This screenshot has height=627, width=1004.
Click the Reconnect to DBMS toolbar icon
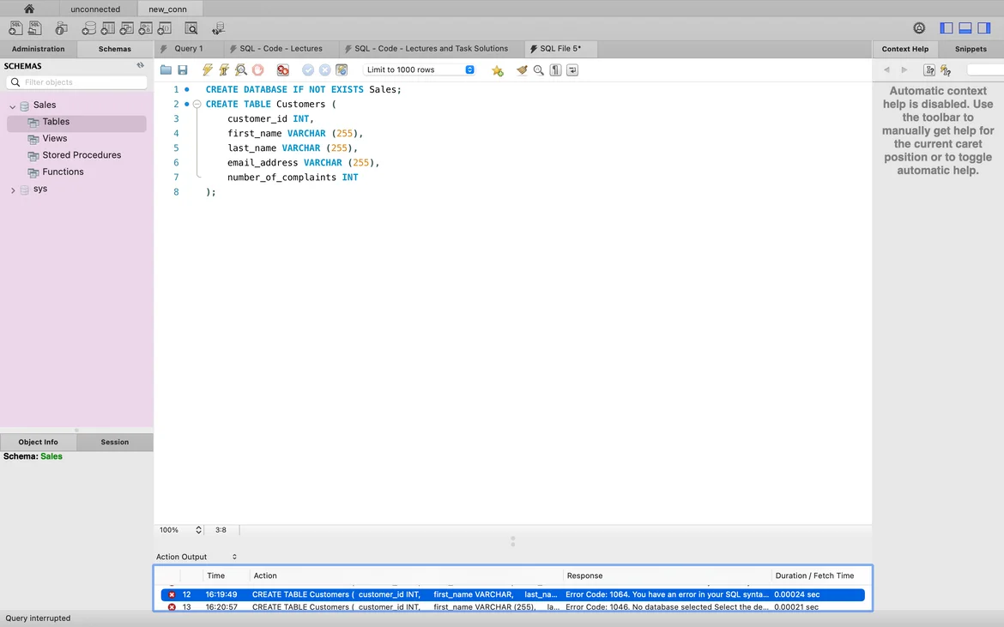click(x=218, y=28)
